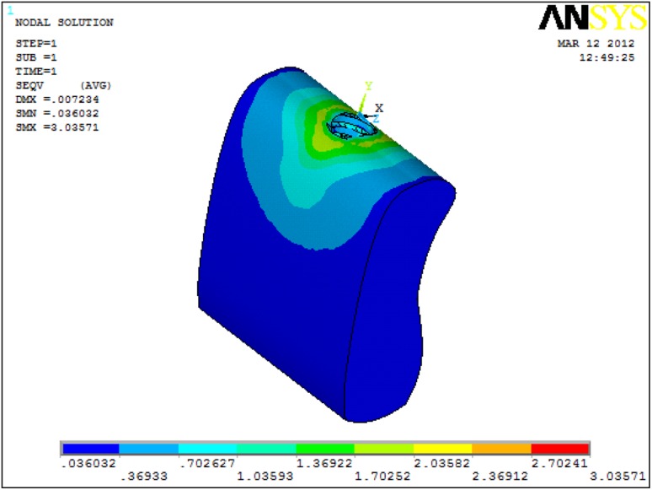The height and width of the screenshot is (490, 652).
Task: Click the legend value .702627
Action: [x=207, y=463]
